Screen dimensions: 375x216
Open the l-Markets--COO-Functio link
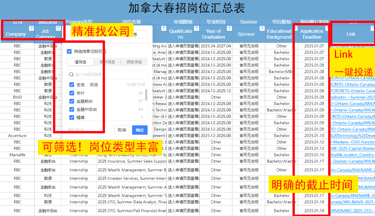353,142
